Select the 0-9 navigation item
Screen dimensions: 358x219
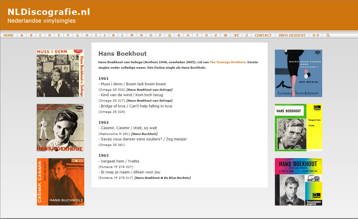point(316,35)
